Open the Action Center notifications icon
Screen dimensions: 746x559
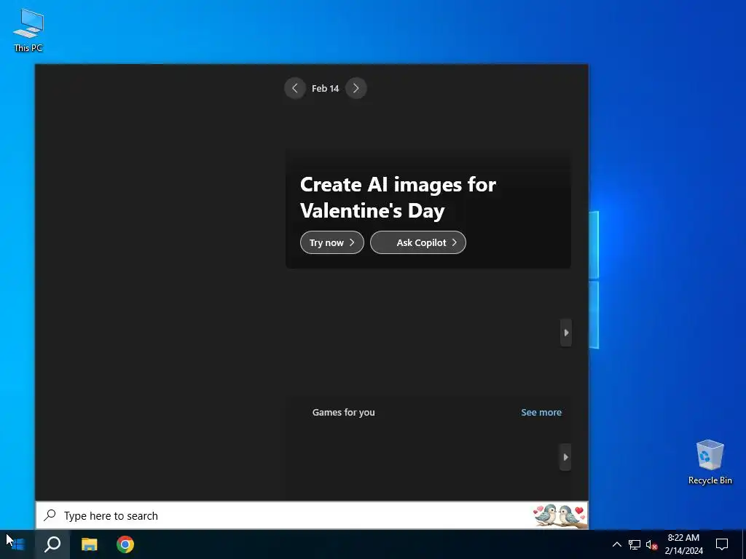pos(722,544)
